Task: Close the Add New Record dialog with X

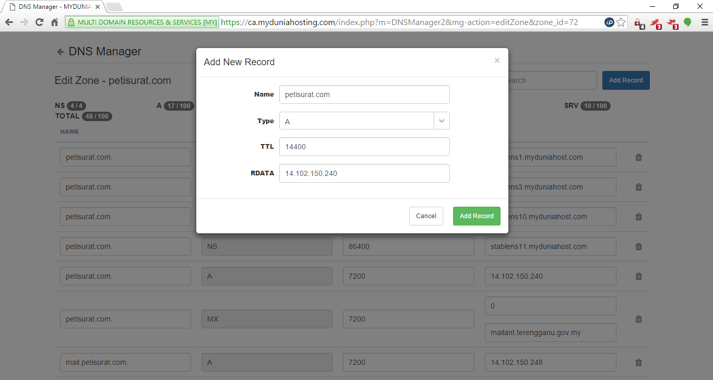Action: 497,61
